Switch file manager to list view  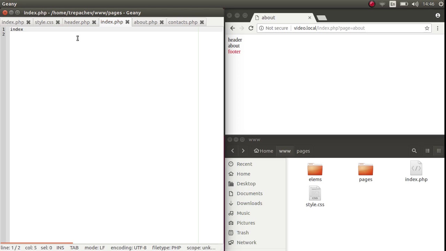[x=428, y=151]
